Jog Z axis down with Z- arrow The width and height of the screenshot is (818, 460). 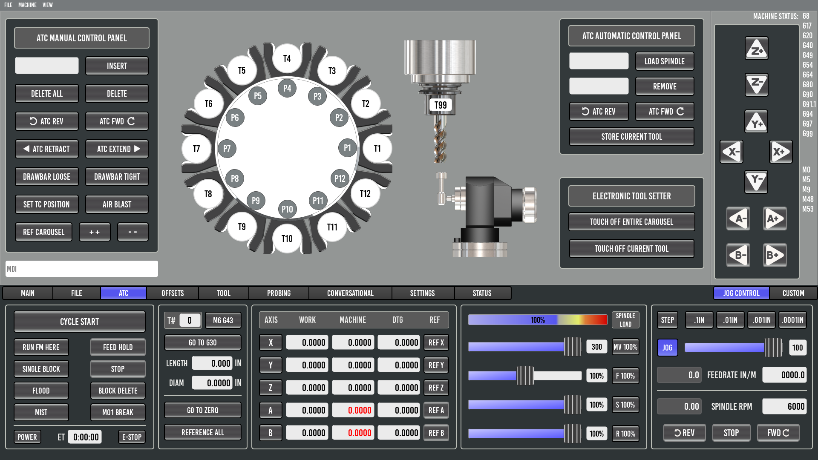(x=756, y=84)
